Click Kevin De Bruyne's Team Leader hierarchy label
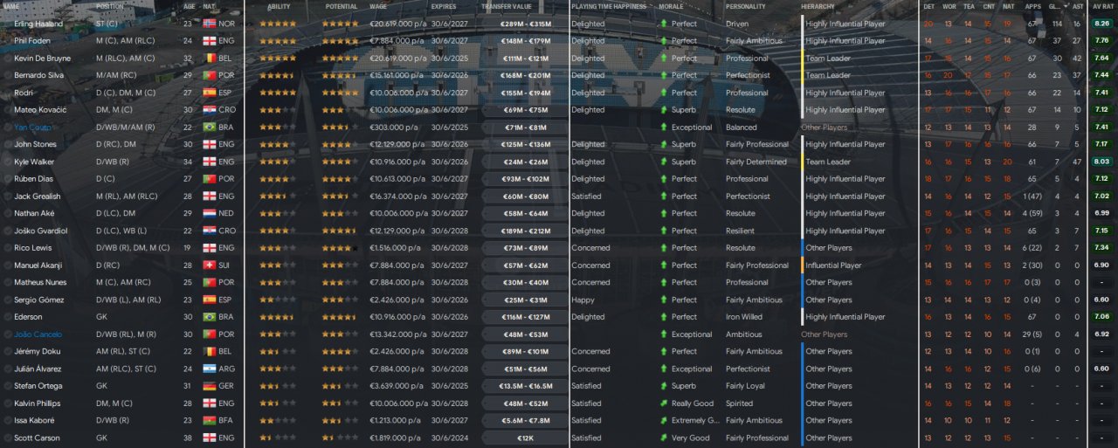Viewport: 1118px width, 448px height. [x=828, y=58]
